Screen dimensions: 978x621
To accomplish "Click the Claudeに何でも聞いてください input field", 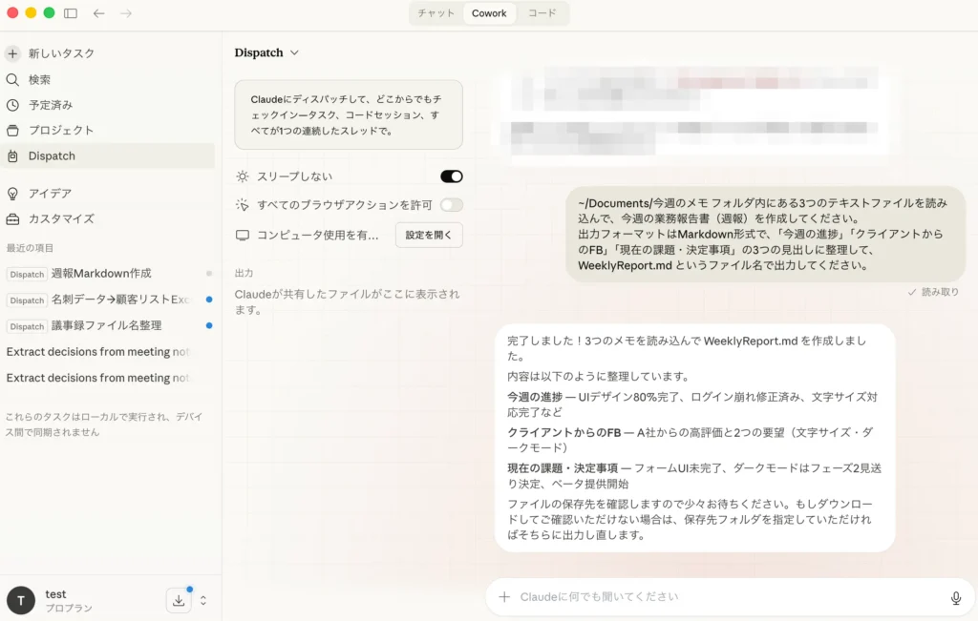I will coord(669,596).
